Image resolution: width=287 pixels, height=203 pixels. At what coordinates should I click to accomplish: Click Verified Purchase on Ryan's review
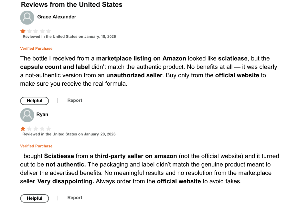(x=36, y=146)
